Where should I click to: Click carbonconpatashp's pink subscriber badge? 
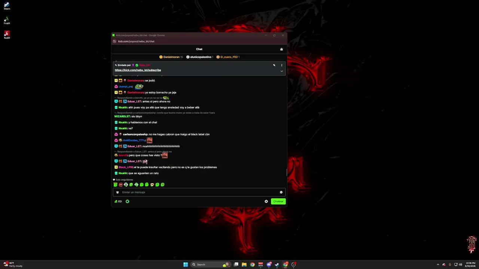116,134
